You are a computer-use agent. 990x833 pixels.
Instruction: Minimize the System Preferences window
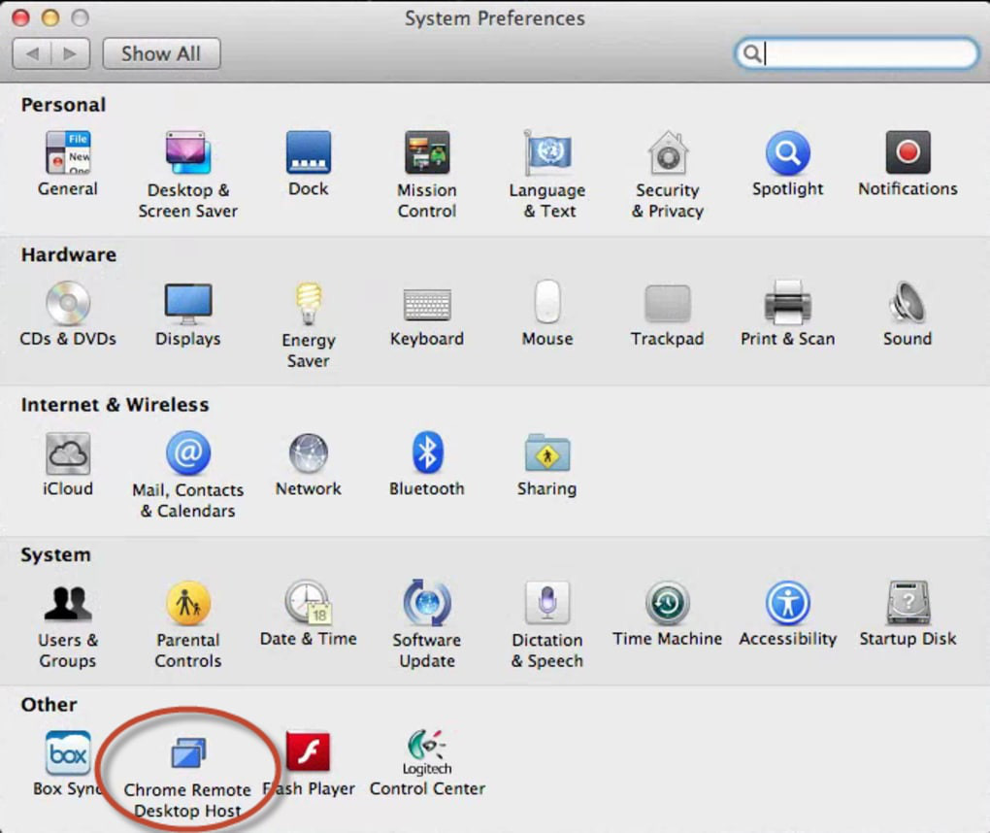[x=49, y=17]
